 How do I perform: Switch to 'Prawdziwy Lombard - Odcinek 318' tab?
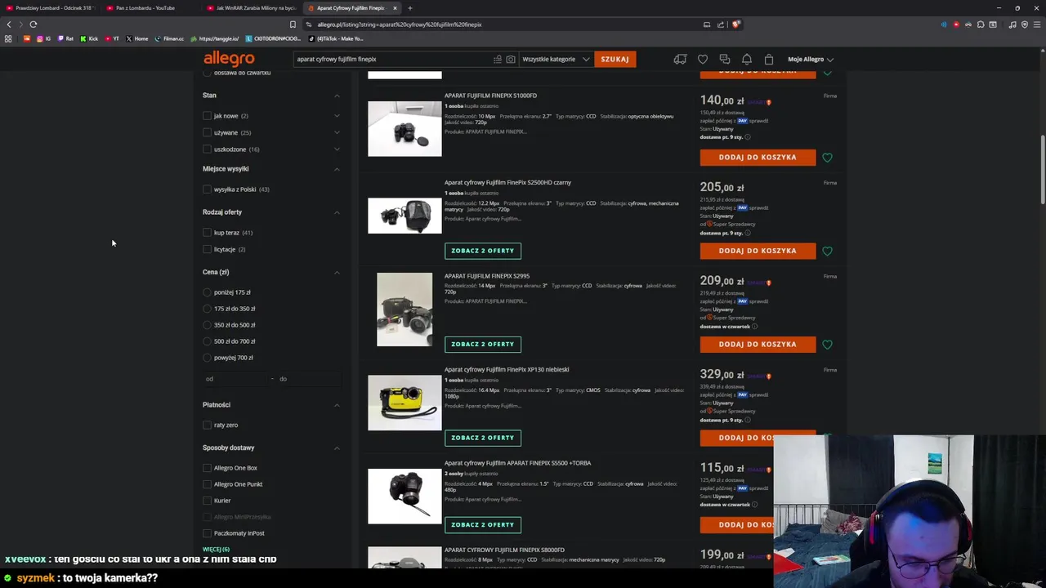pos(51,8)
